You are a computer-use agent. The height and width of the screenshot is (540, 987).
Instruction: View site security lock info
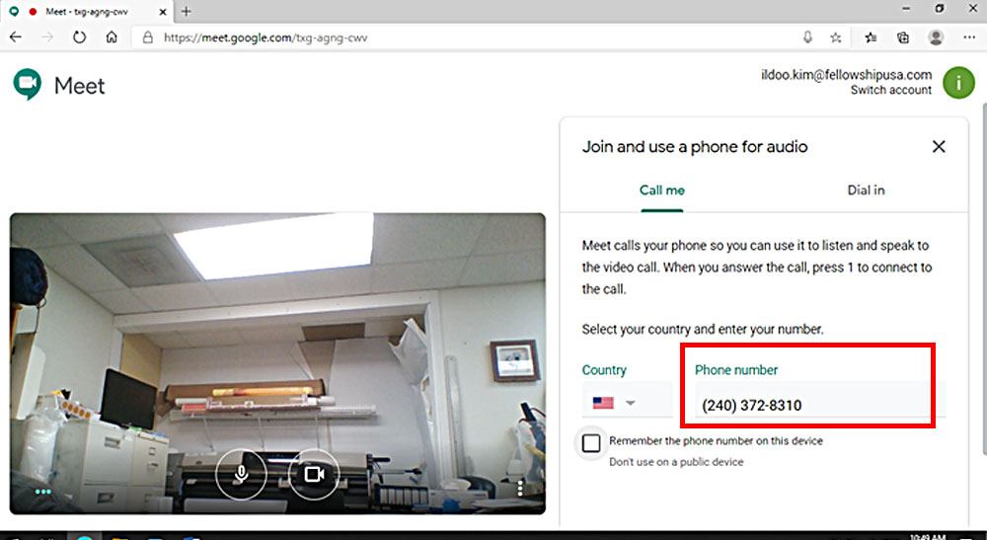[147, 38]
